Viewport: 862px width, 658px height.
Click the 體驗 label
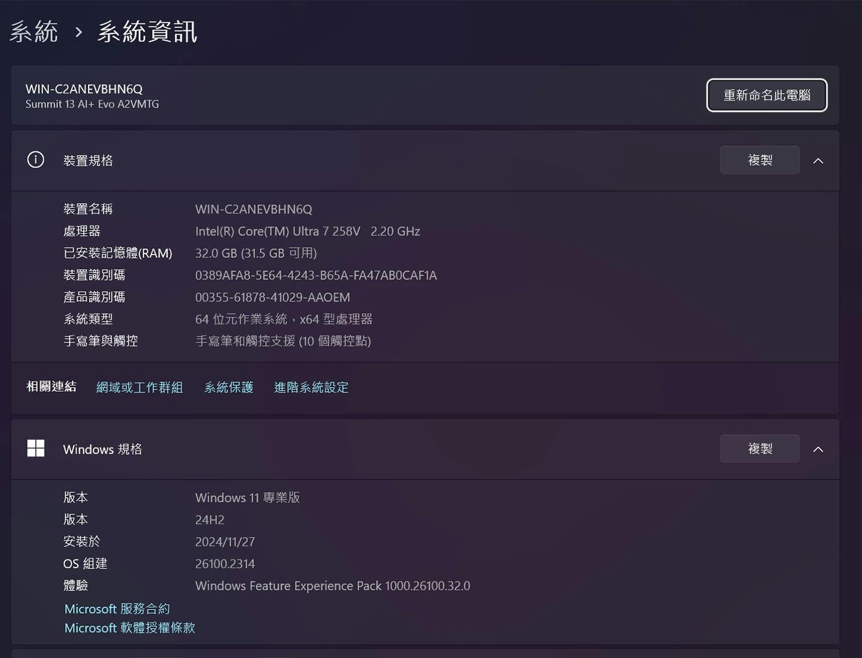pos(75,586)
